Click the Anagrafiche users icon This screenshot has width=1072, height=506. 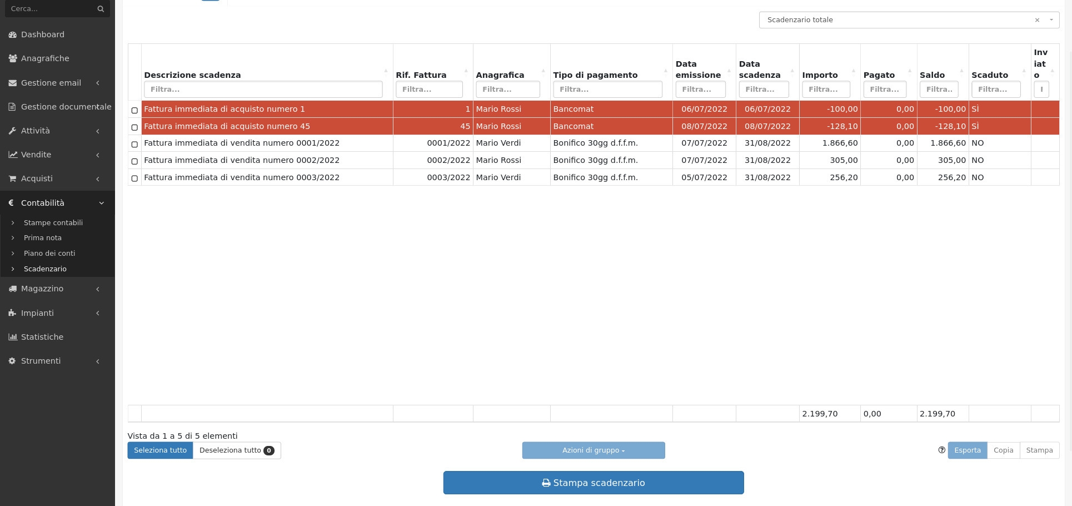pyautogui.click(x=12, y=58)
